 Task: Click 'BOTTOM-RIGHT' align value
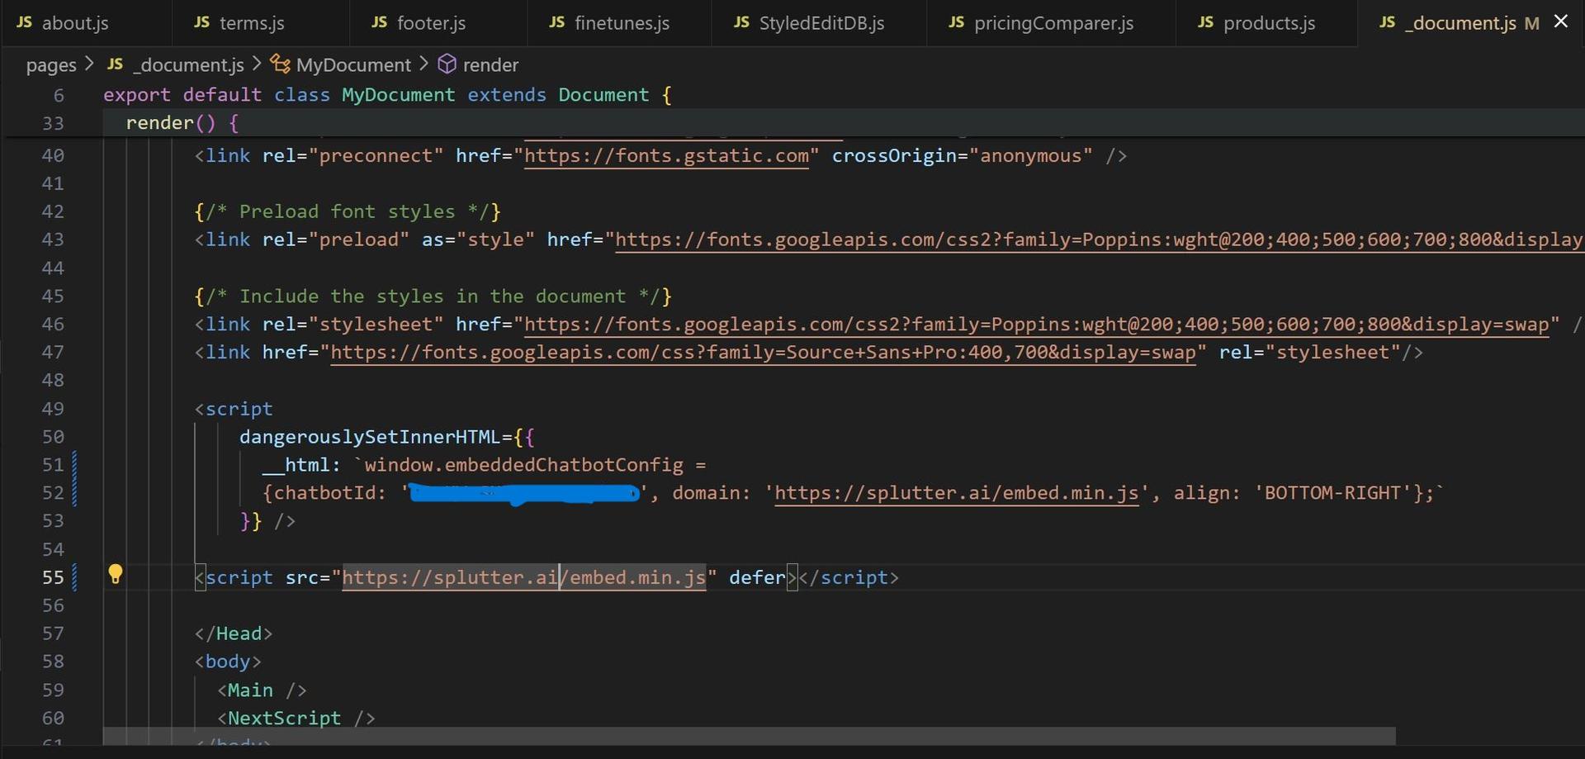[1332, 493]
